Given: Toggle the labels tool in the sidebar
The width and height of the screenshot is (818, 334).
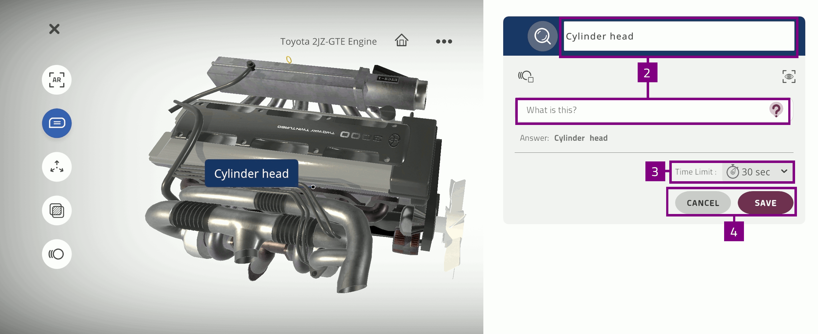Looking at the screenshot, I should tap(56, 123).
